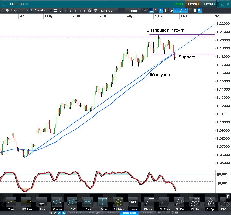Open the hamburger main menu
This screenshot has height=215, width=231.
[4, 4]
